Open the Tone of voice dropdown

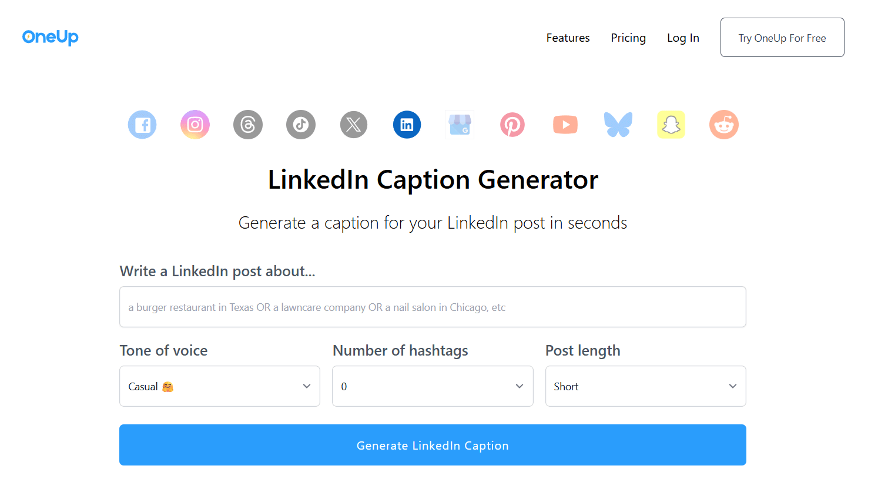tap(219, 386)
